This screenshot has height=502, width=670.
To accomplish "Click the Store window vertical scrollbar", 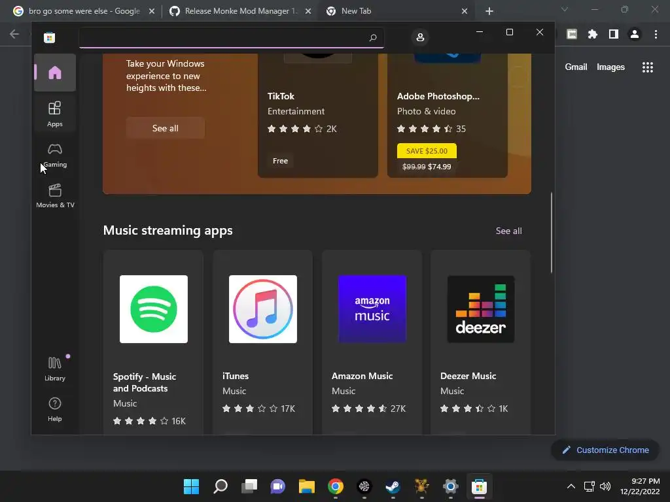I will click(551, 233).
